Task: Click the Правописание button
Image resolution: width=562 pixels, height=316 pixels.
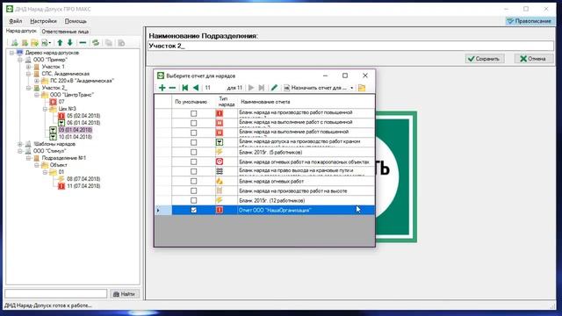Action: tap(530, 21)
